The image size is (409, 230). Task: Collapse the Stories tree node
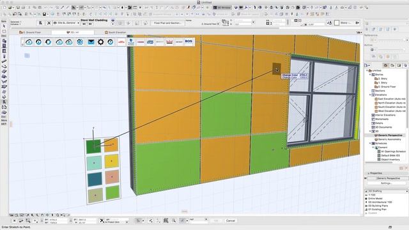tap(370, 75)
